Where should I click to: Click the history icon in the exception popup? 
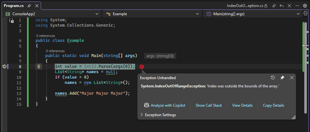click(x=273, y=78)
